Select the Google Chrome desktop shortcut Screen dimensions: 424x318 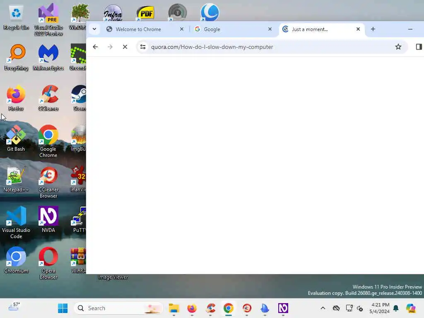pyautogui.click(x=48, y=141)
